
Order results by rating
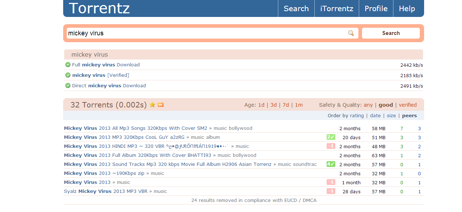357,116
